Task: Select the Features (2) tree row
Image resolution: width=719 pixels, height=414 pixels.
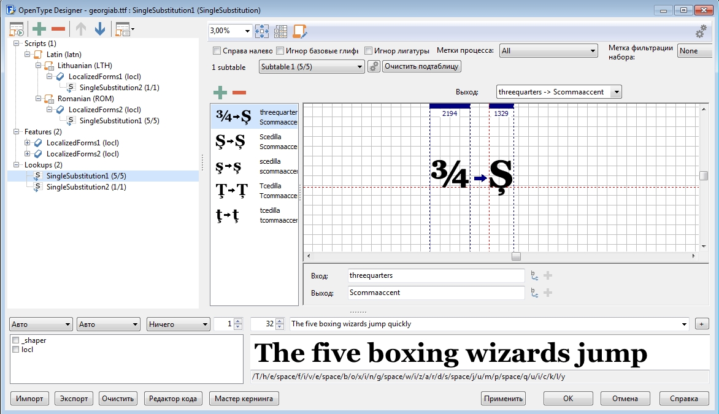Action: tap(43, 132)
